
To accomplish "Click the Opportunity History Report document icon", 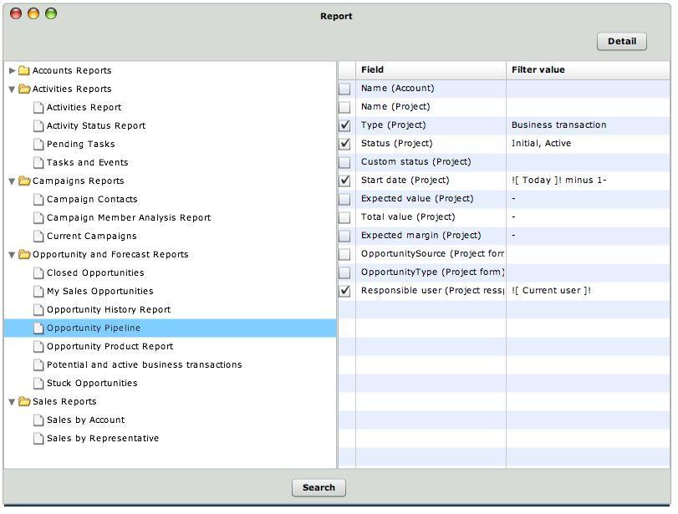I will point(38,309).
